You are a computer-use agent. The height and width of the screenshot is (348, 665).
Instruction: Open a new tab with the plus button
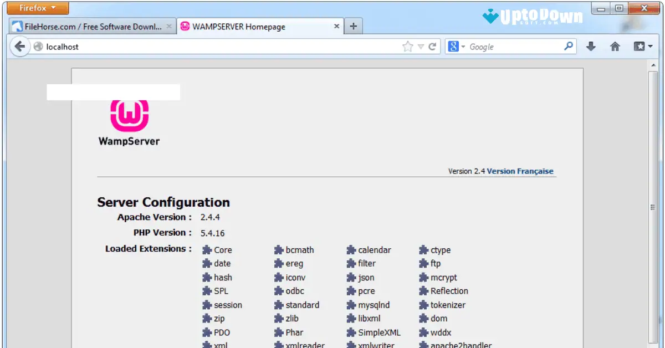coord(353,25)
